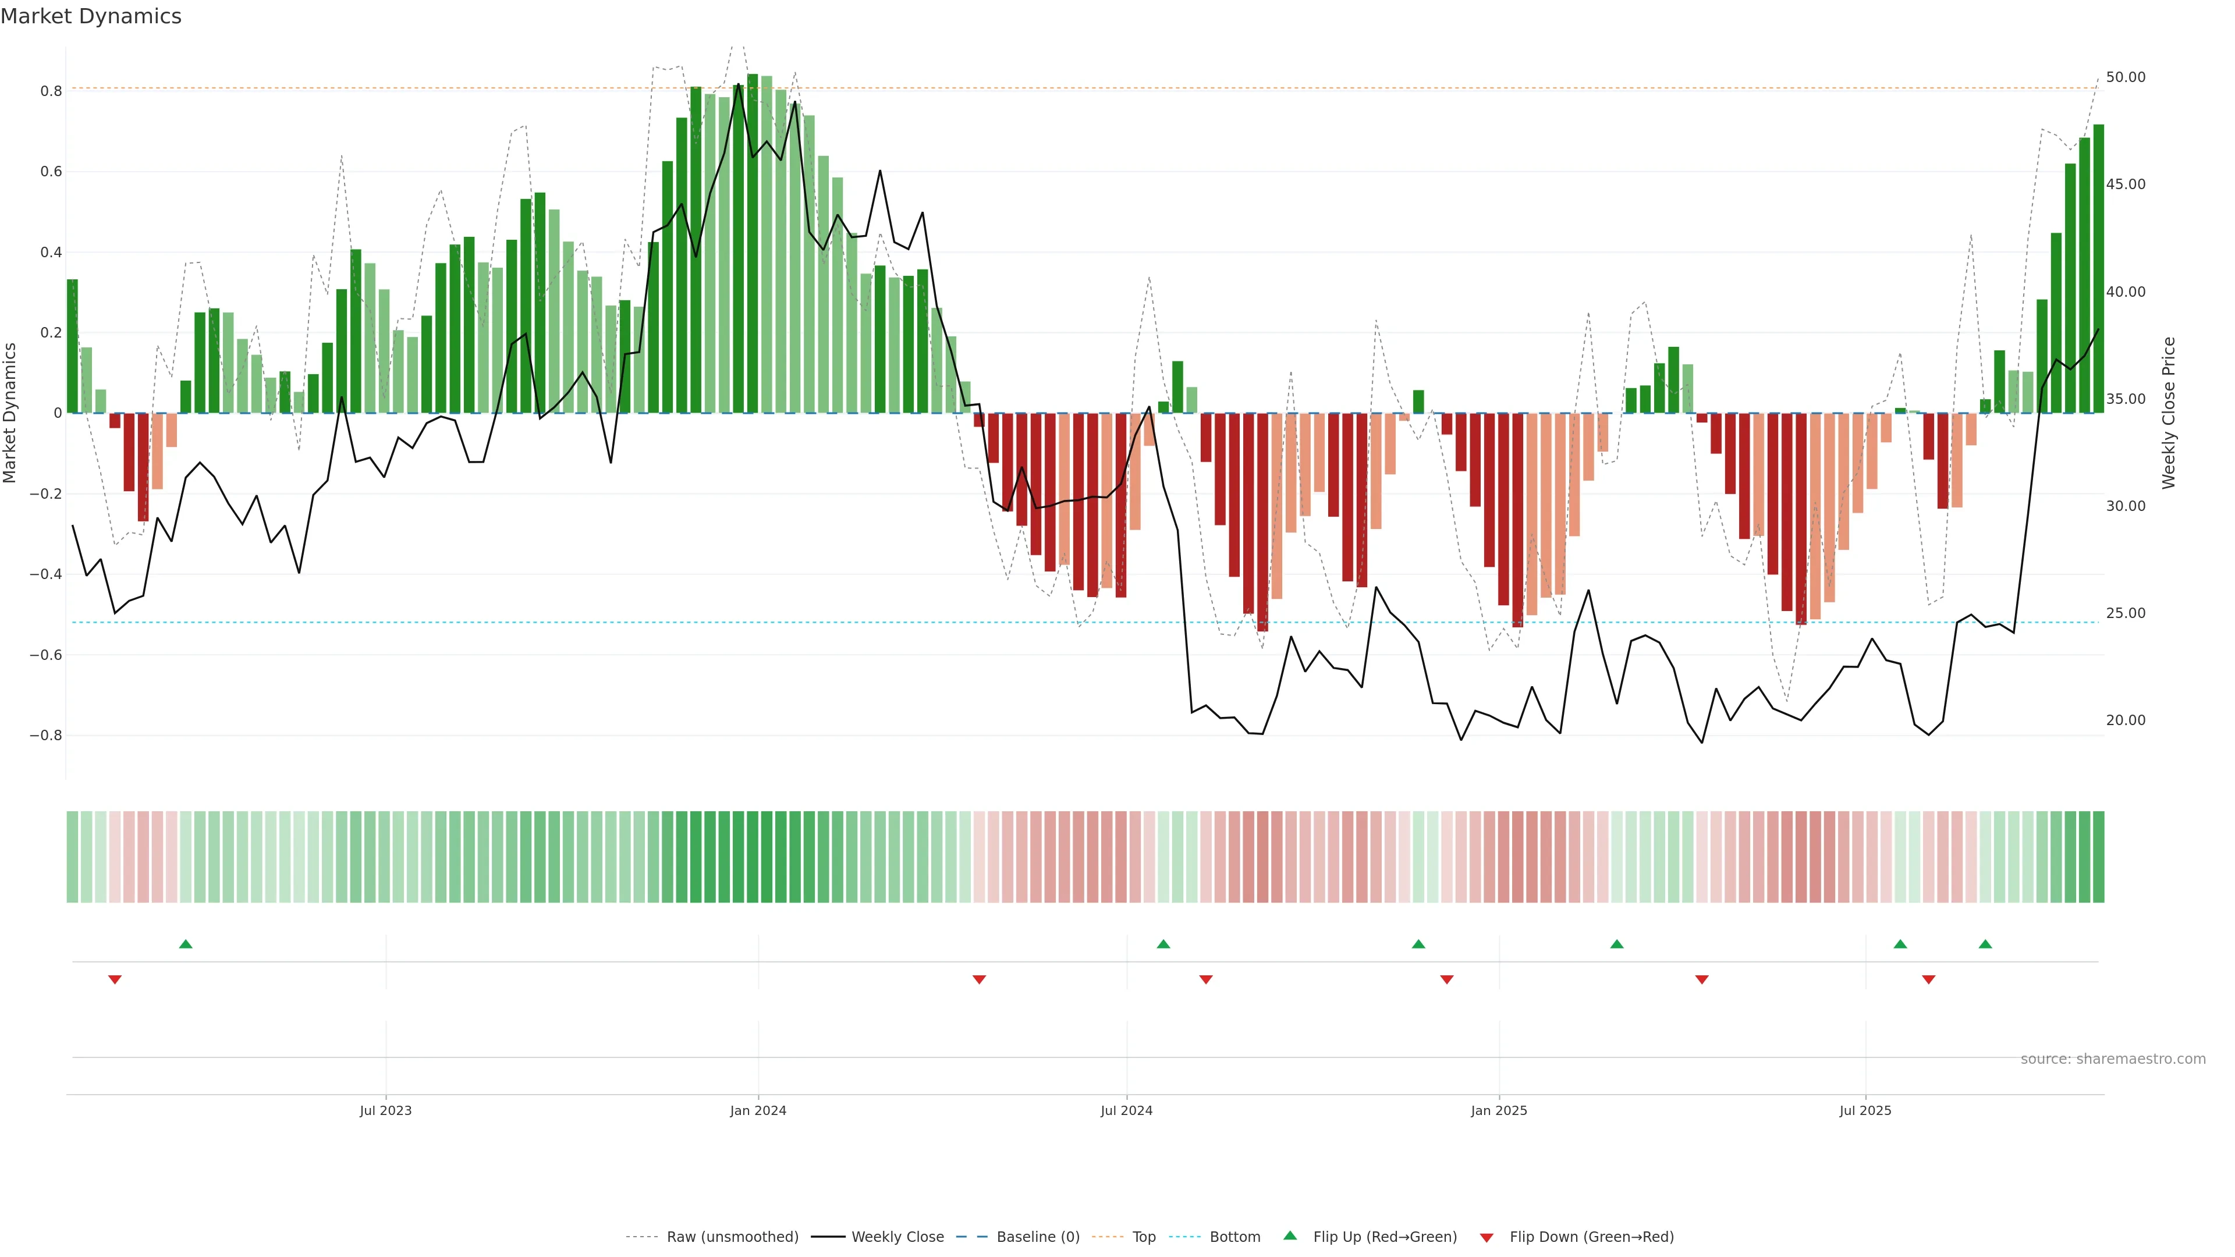Click the red Flip Down triangle before Jan 2025
The width and height of the screenshot is (2235, 1257).
click(x=1446, y=979)
